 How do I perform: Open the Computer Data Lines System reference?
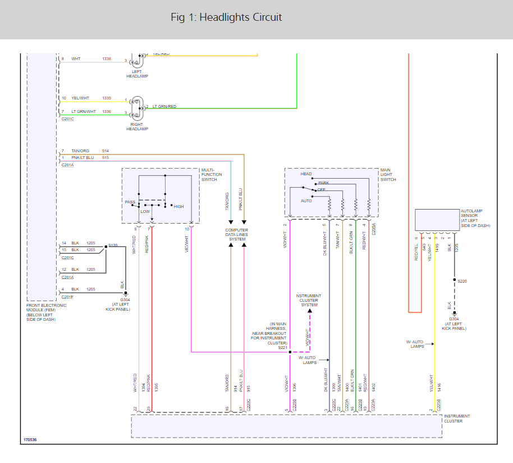pyautogui.click(x=237, y=234)
